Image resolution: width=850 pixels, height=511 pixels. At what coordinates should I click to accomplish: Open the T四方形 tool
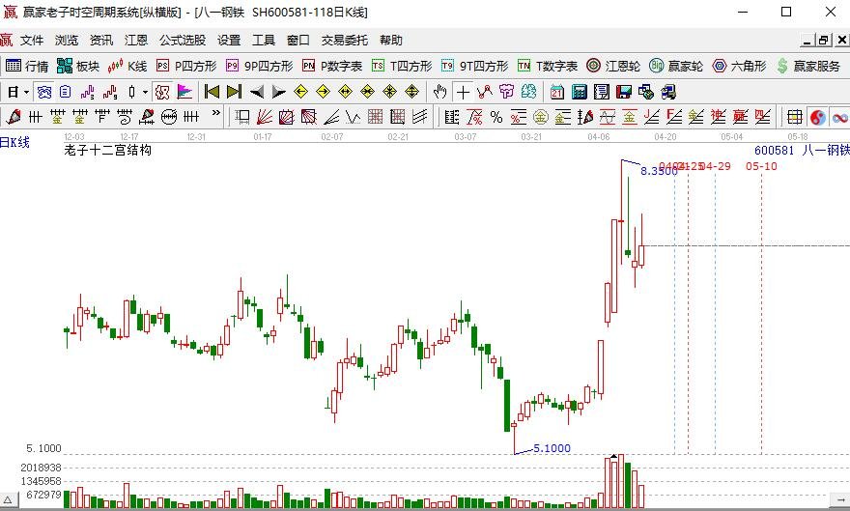click(402, 66)
